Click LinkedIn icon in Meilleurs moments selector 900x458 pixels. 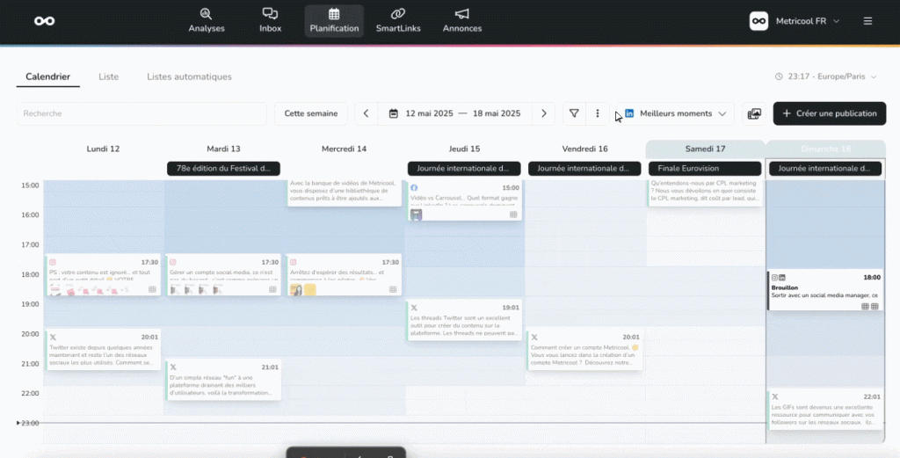tap(629, 113)
